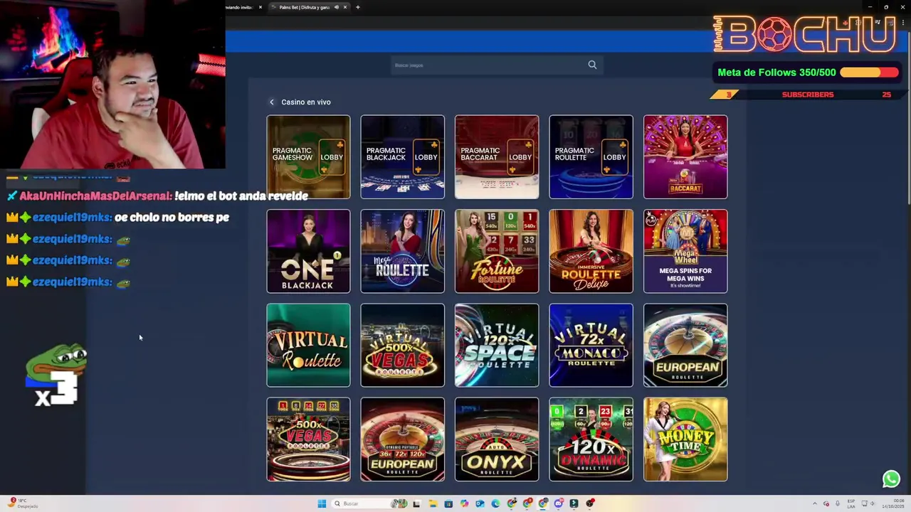Image resolution: width=911 pixels, height=512 pixels.
Task: Open 500x Vegas Roulette in bottom row
Action: click(x=308, y=439)
